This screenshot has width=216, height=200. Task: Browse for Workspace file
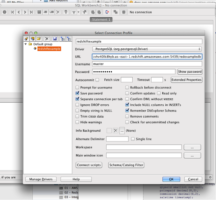click(x=192, y=147)
